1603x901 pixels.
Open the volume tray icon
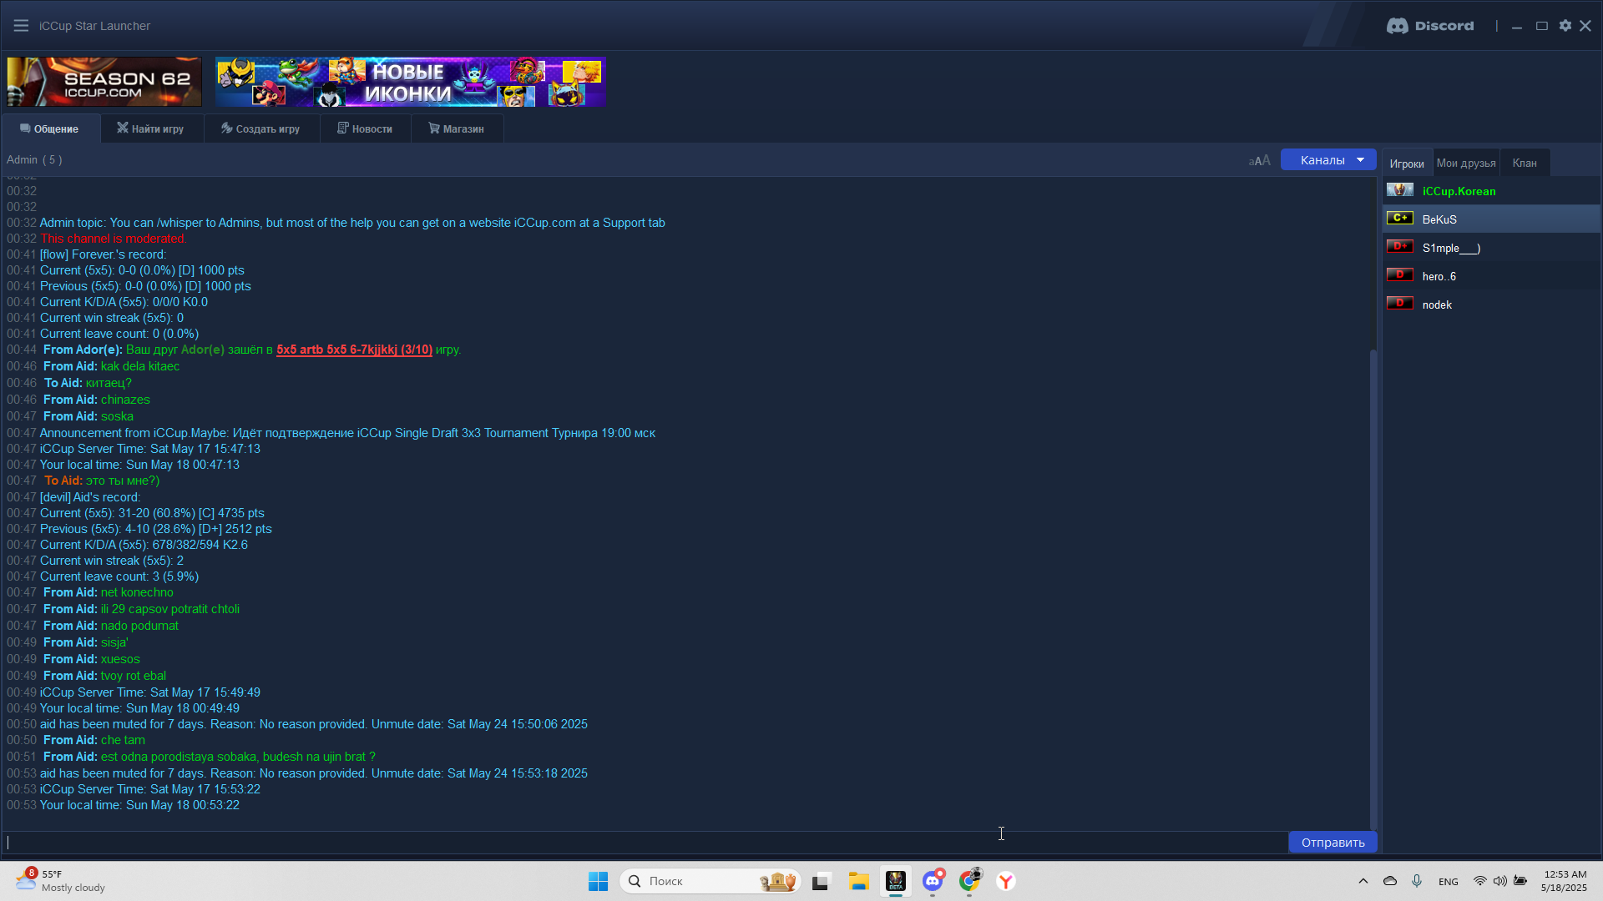(x=1500, y=881)
